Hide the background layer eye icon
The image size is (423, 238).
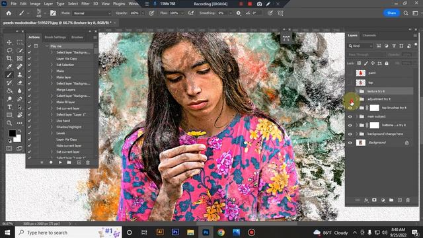[x=350, y=143]
